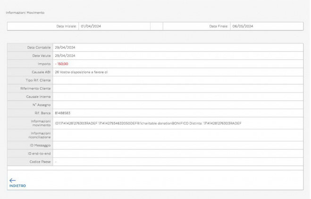Click the Data Finale label
The image size is (311, 199).
point(219,26)
